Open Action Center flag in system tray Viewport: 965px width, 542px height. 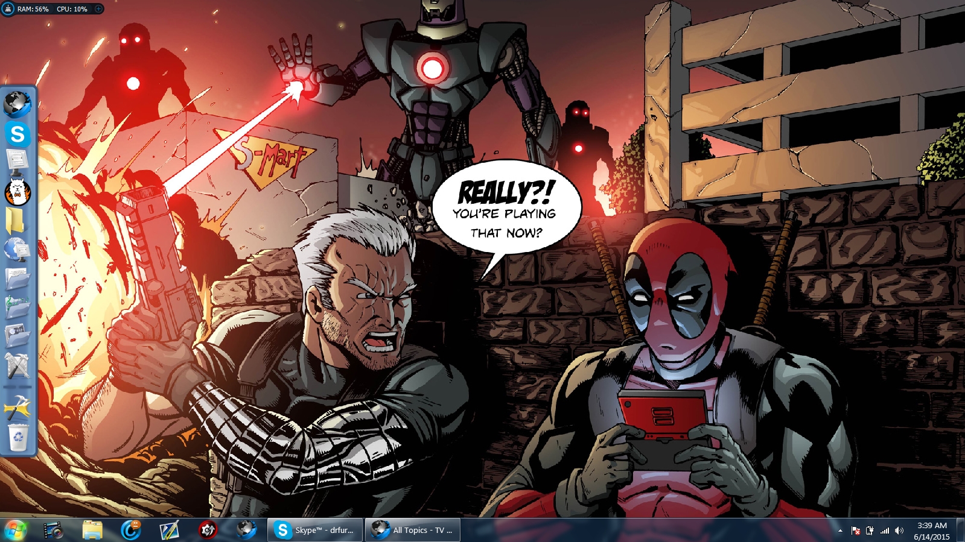(x=855, y=531)
